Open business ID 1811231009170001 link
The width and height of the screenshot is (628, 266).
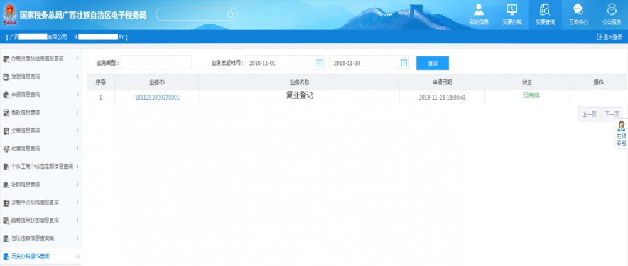coord(157,98)
